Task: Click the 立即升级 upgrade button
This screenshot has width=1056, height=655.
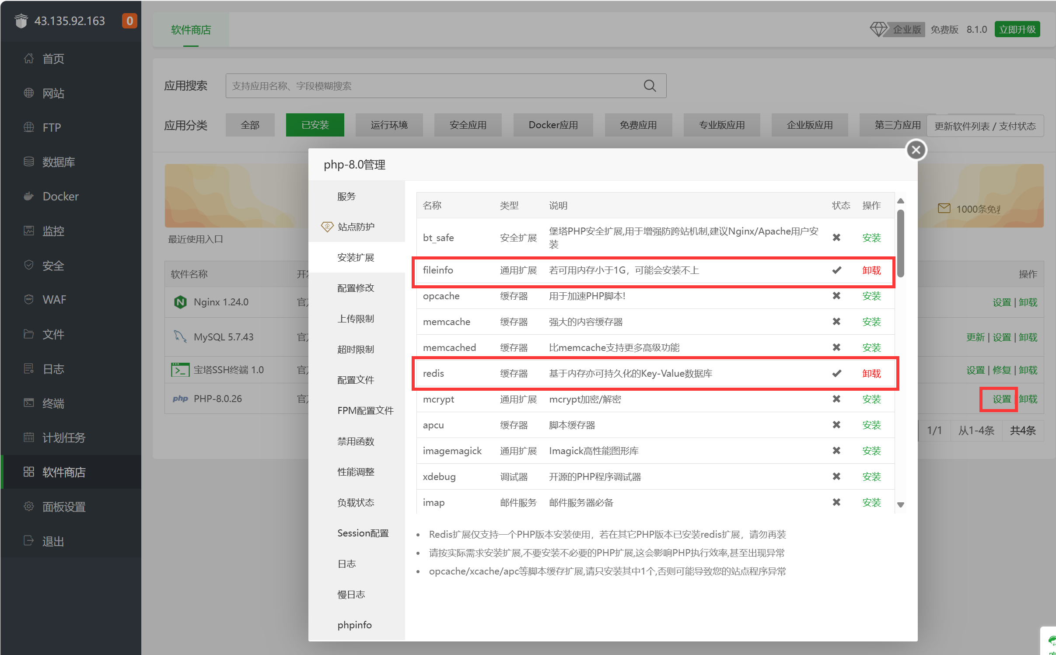Action: pos(1017,29)
